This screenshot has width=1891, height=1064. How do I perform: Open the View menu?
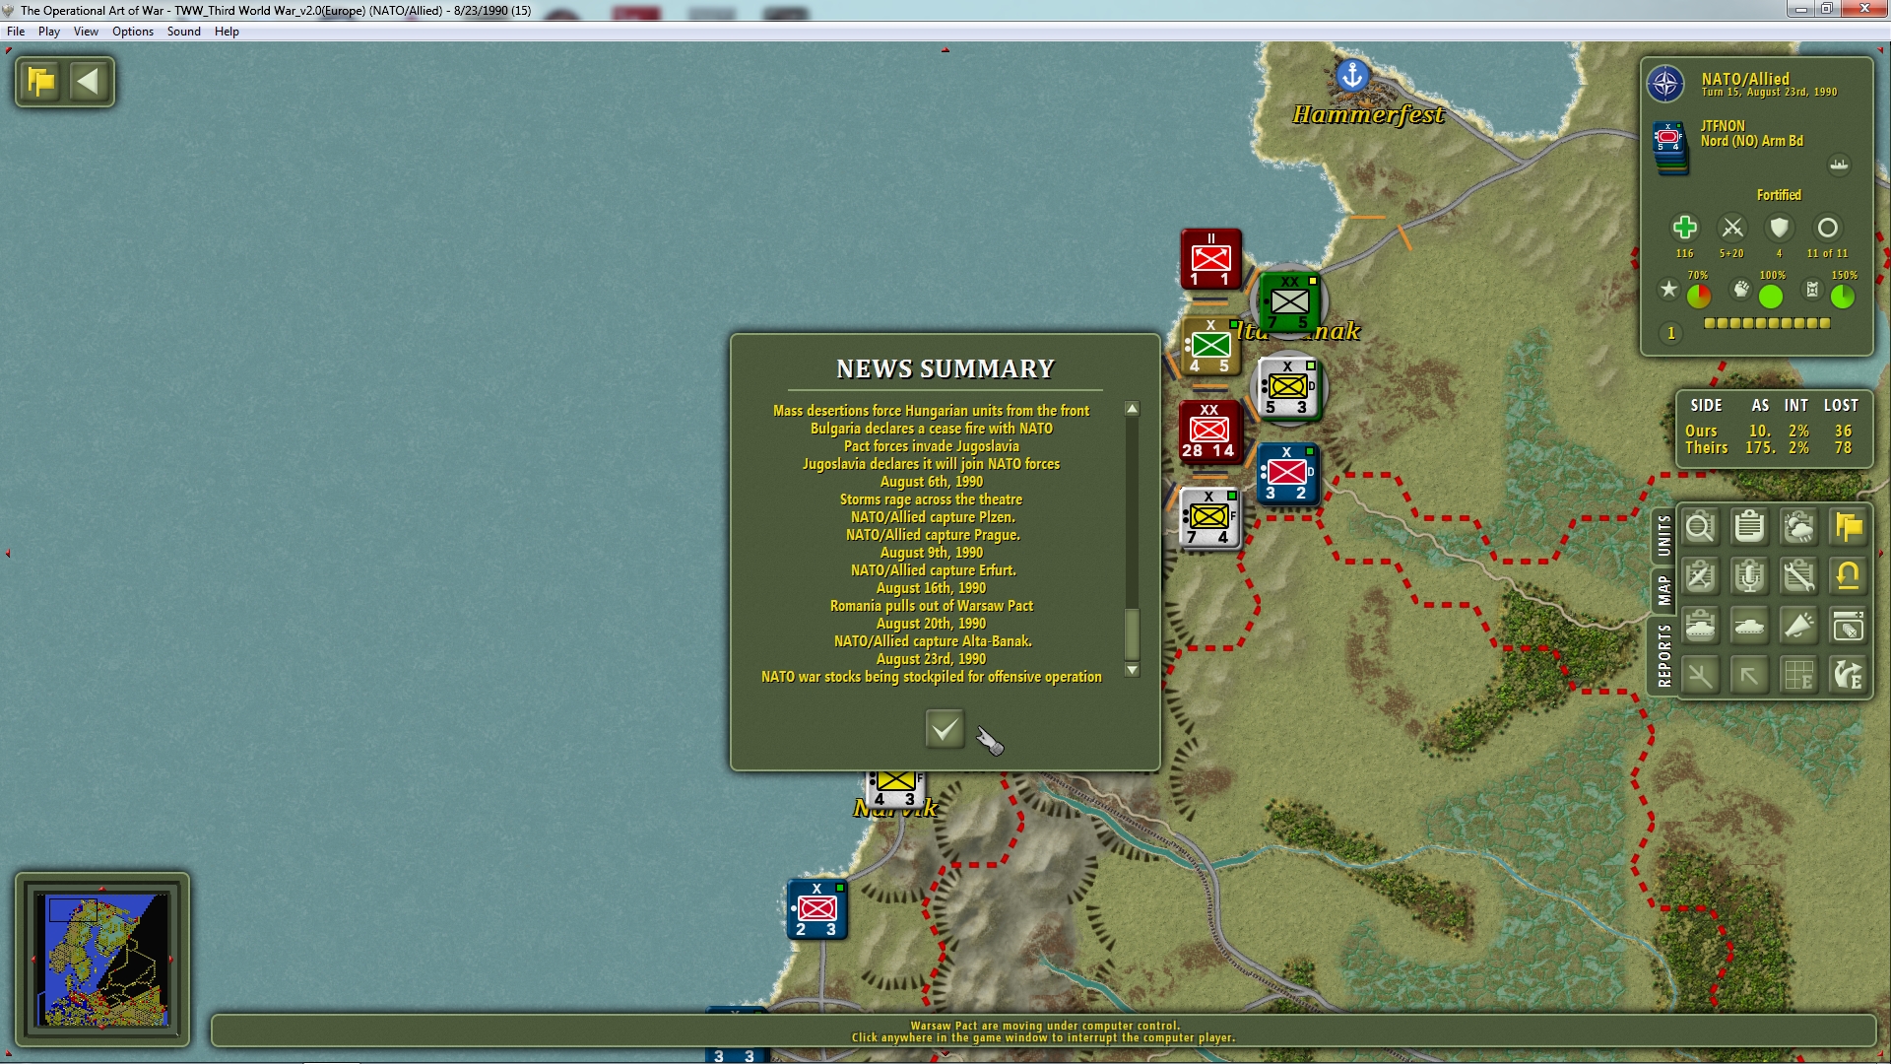click(86, 32)
